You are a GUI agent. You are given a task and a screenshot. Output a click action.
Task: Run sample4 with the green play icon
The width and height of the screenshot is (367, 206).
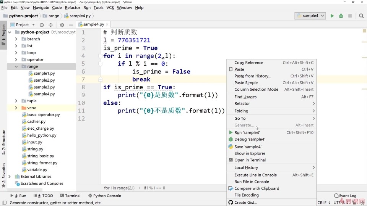(x=332, y=16)
